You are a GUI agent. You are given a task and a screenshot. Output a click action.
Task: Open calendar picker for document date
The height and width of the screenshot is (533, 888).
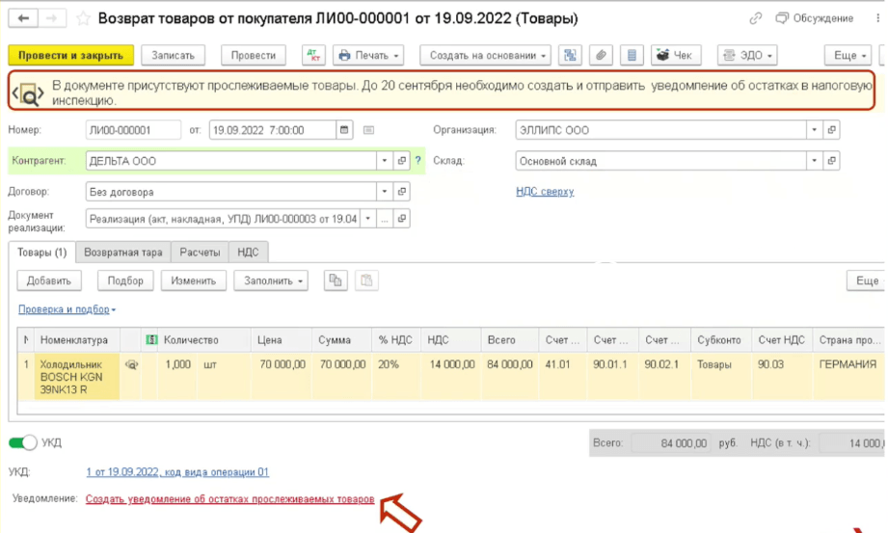344,130
